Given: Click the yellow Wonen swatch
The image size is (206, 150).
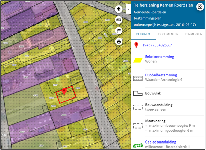Looking at the screenshot, I should click(x=138, y=60).
